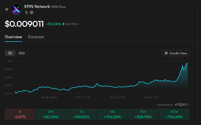
Task: Click the XPIN Network logo
Action: click(x=16, y=9)
